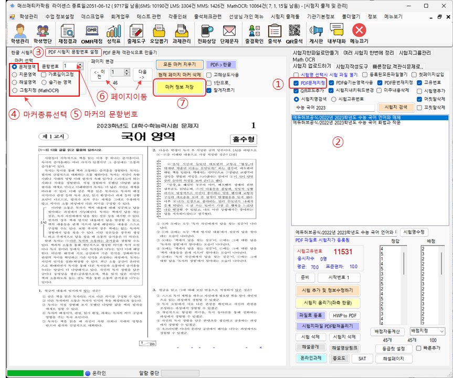453x378 pixels.
Task: Click the 채점결과 toolbar icon
Action: coord(68,34)
